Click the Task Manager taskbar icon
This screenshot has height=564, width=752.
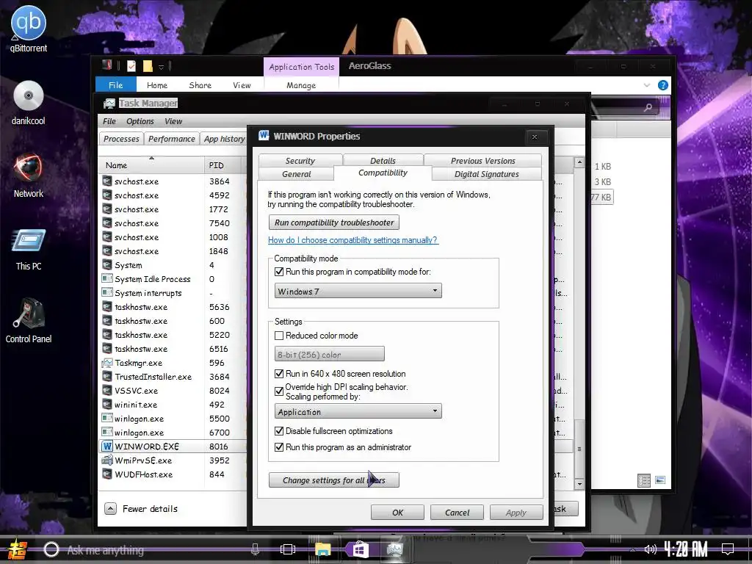coord(394,549)
